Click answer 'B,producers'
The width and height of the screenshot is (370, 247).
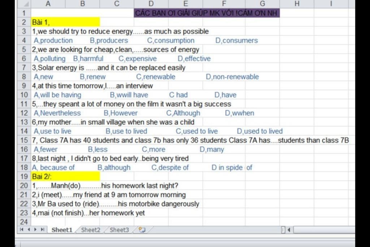109,41
